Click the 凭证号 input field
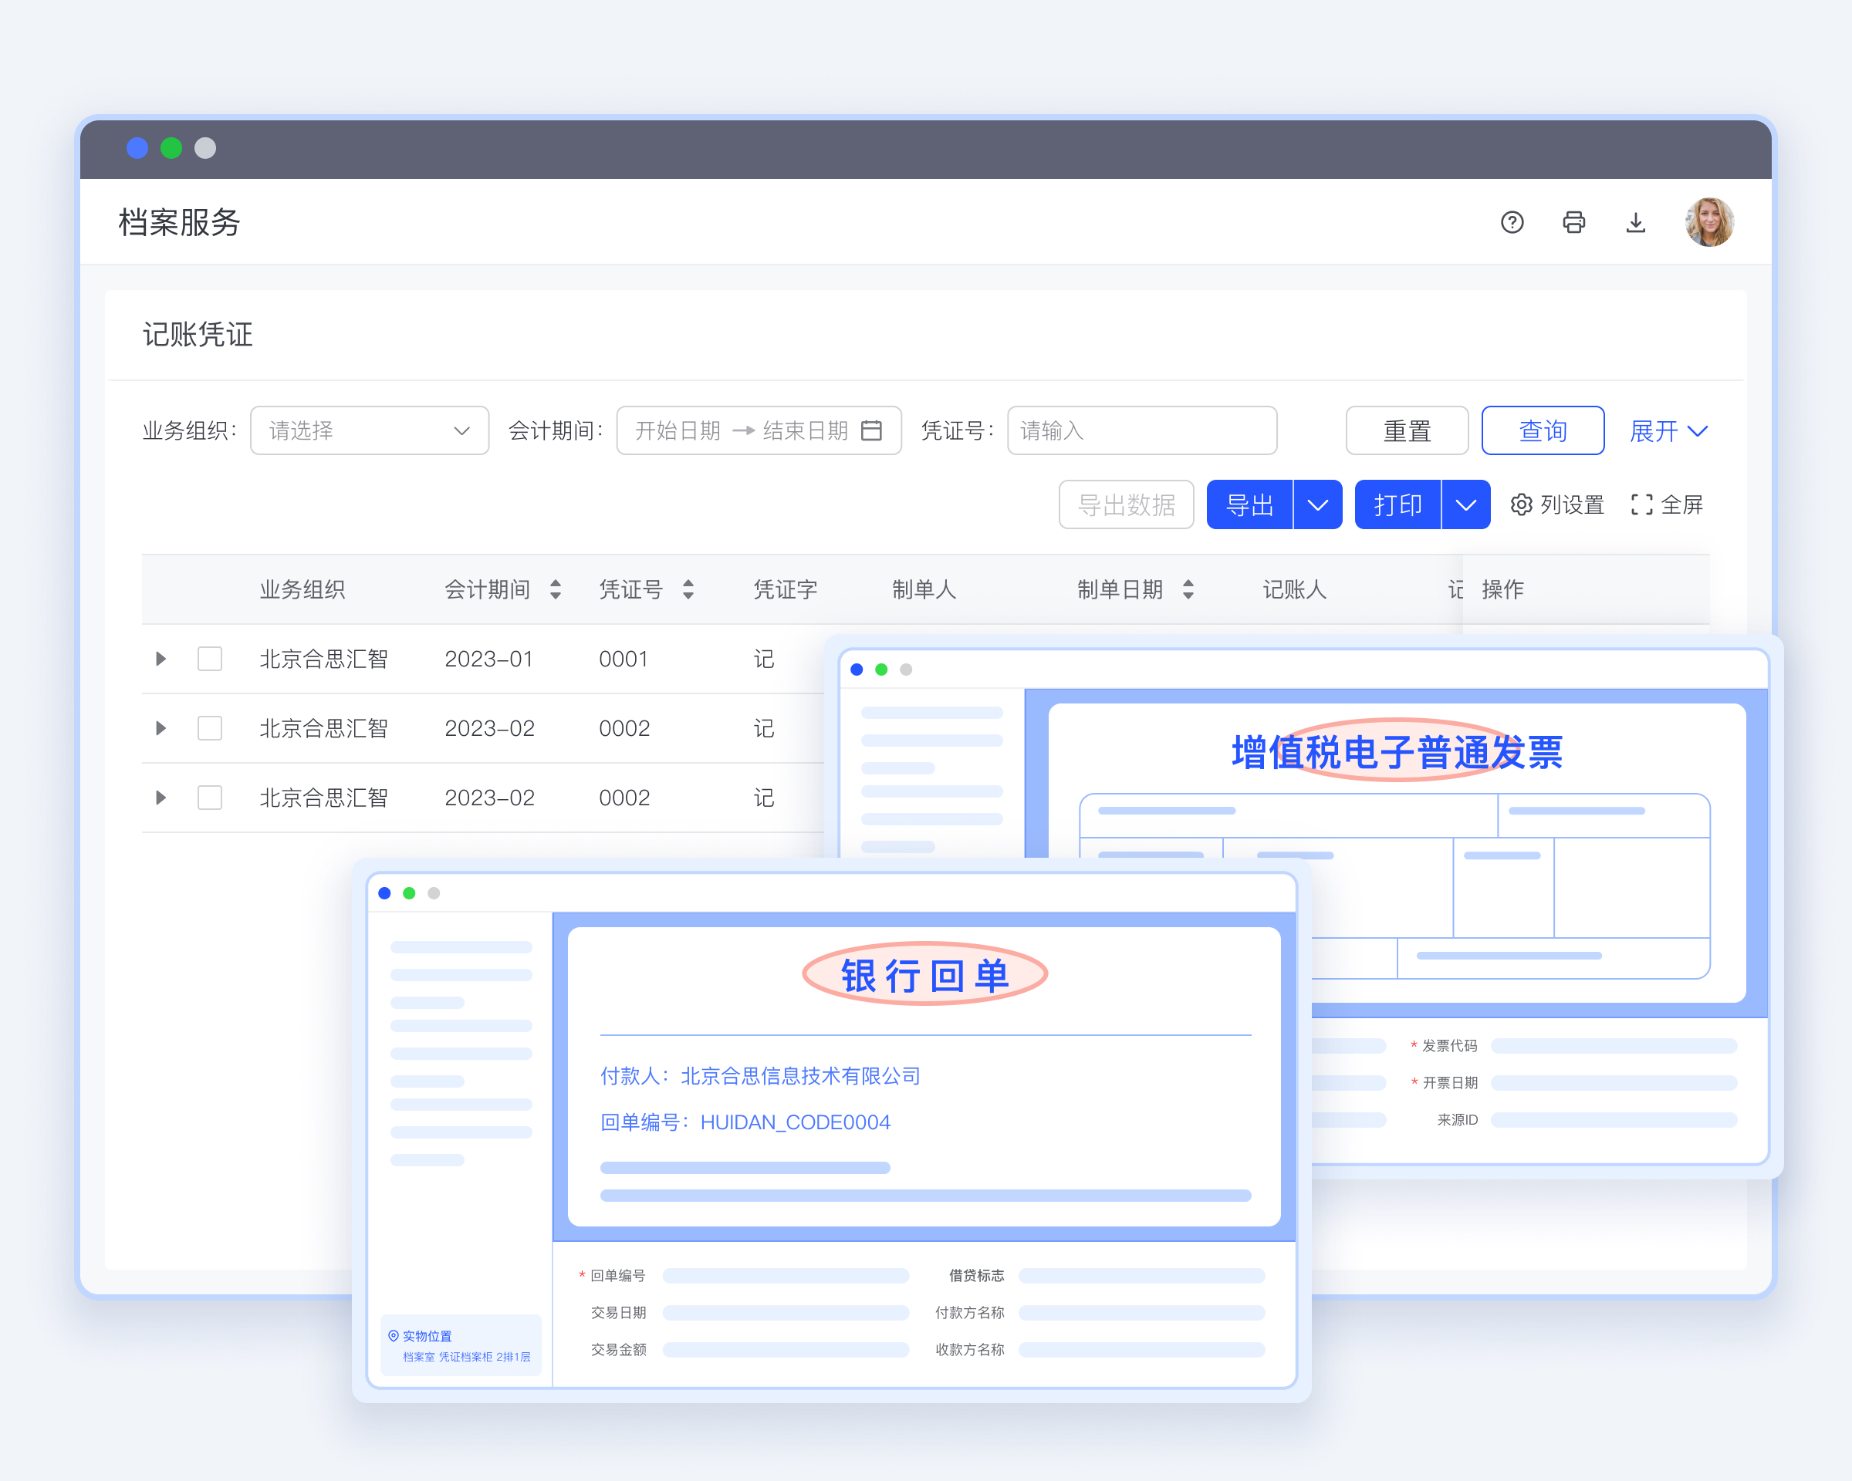The image size is (1852, 1481). tap(1141, 430)
